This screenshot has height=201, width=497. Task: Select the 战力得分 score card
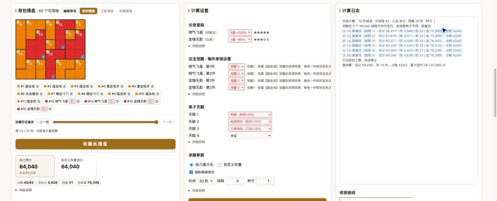[35, 166]
